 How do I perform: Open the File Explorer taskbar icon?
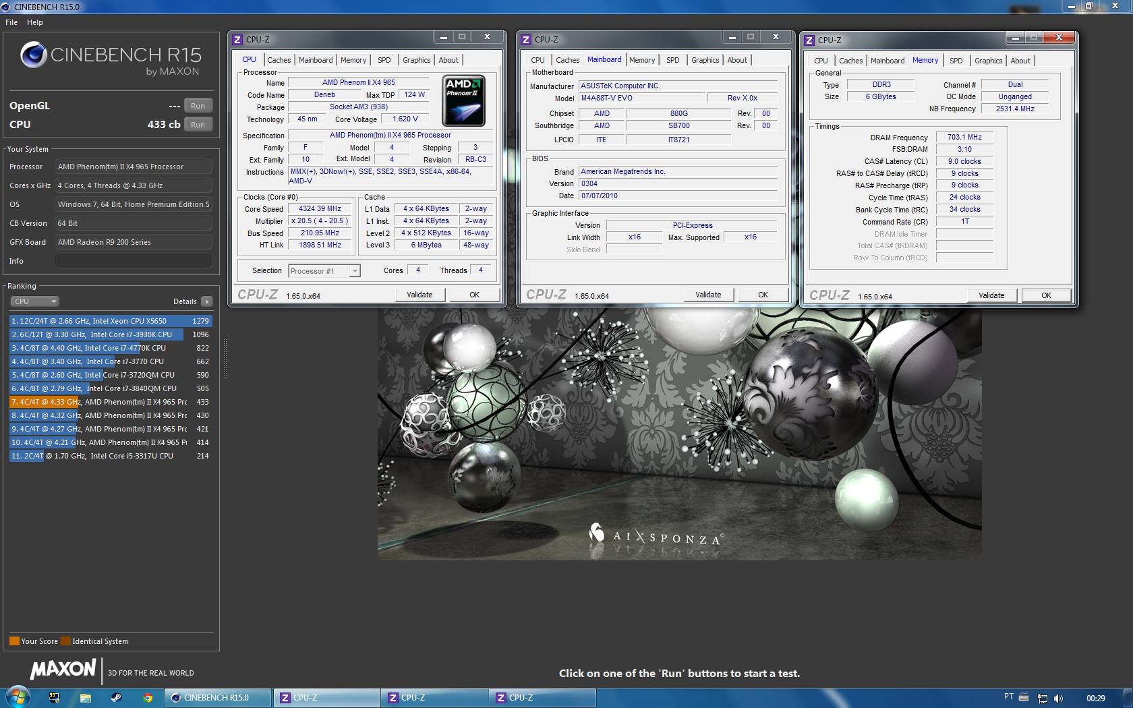tap(85, 698)
